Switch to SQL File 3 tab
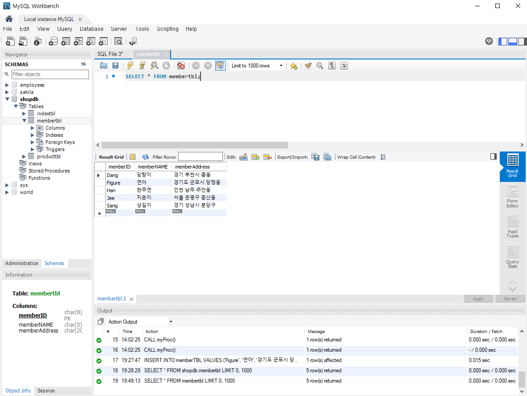Viewport: 527px width, 396px height. pos(110,54)
